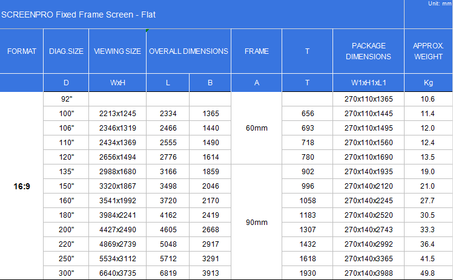Select the 300" diagonal size row
453x280 pixels.
(66, 273)
